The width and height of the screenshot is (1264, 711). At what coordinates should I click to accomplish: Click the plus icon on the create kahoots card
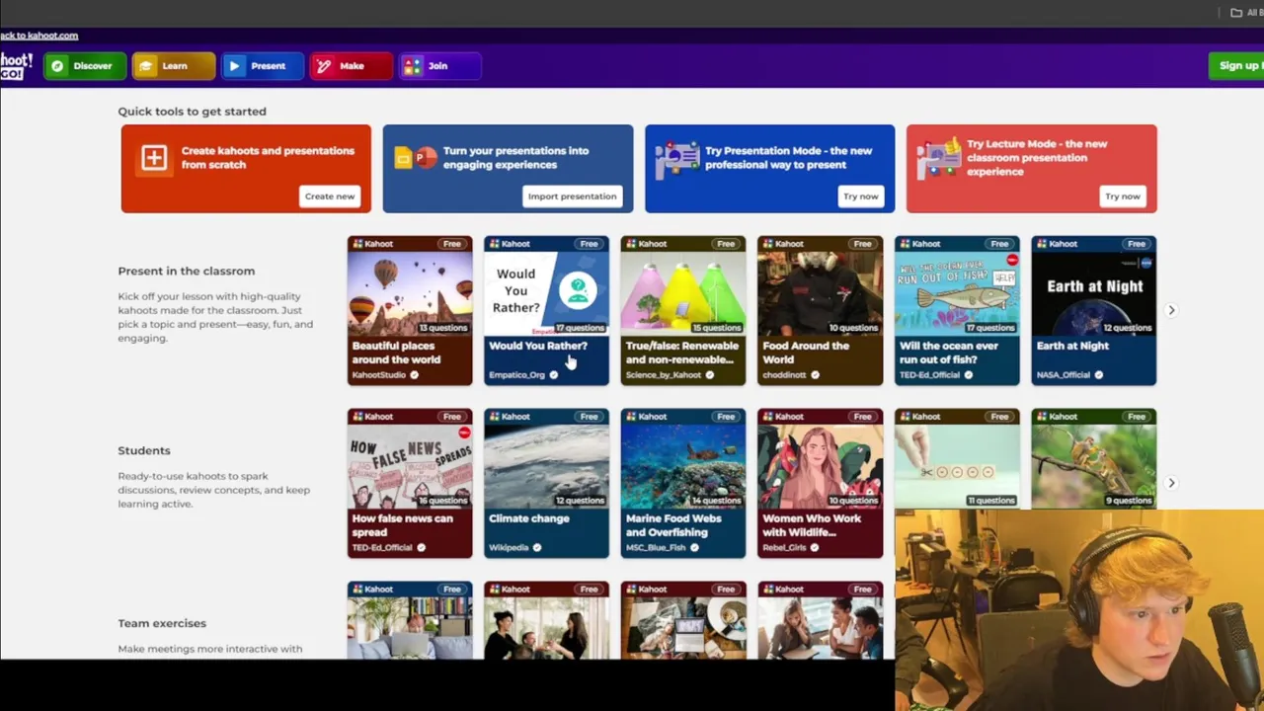coord(154,158)
